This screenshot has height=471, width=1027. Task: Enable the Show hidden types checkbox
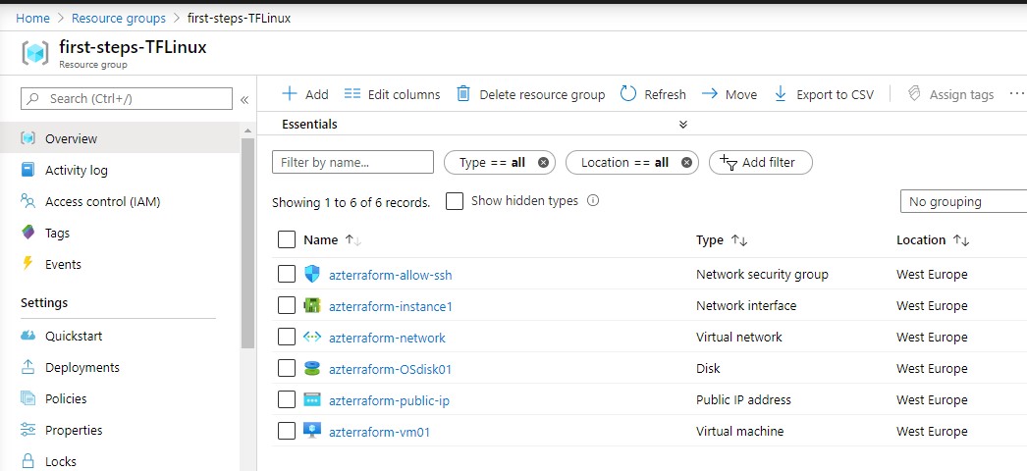point(455,201)
